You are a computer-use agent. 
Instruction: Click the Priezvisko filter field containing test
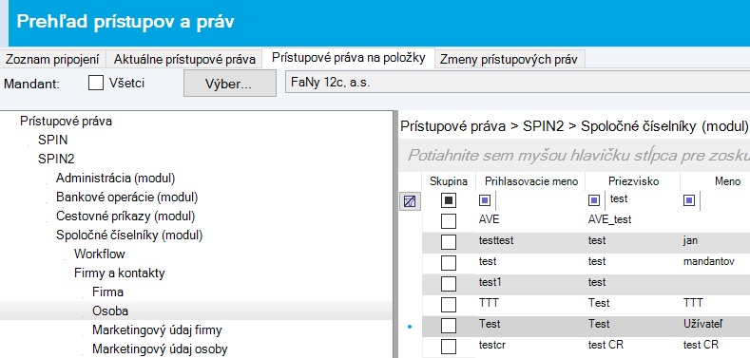click(643, 199)
